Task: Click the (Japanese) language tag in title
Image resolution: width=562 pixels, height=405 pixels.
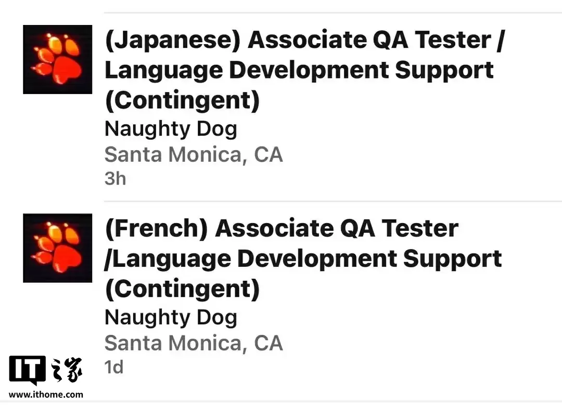Action: pos(173,41)
